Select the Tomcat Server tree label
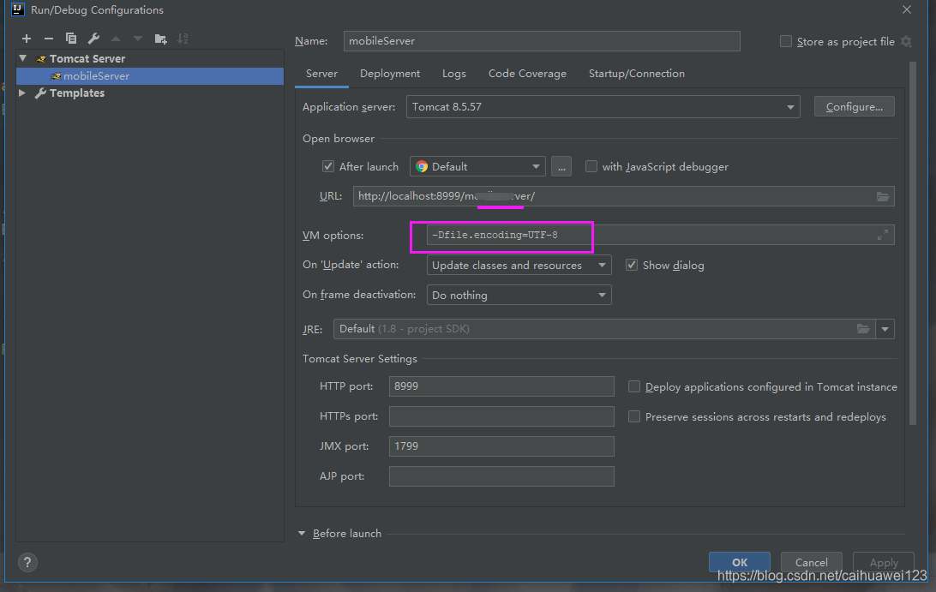The image size is (936, 592). click(87, 58)
